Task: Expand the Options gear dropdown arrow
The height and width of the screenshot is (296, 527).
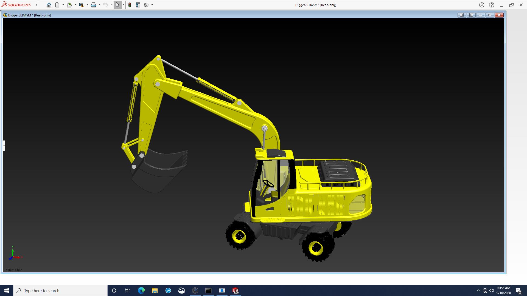Action: click(x=152, y=5)
